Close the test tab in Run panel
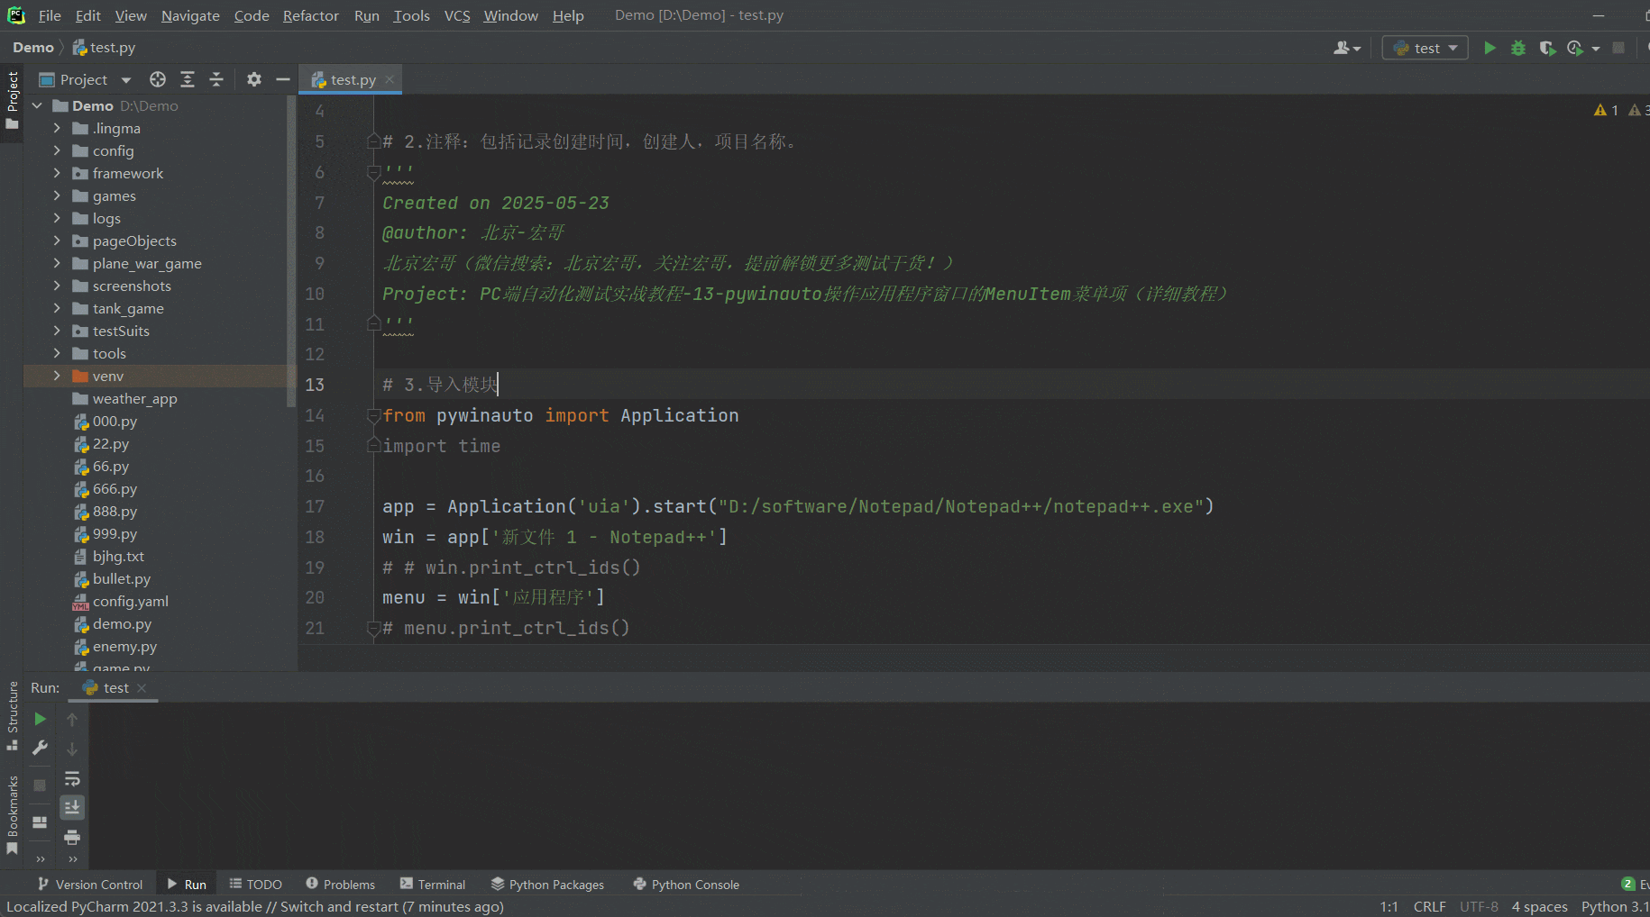This screenshot has width=1650, height=917. (x=142, y=687)
